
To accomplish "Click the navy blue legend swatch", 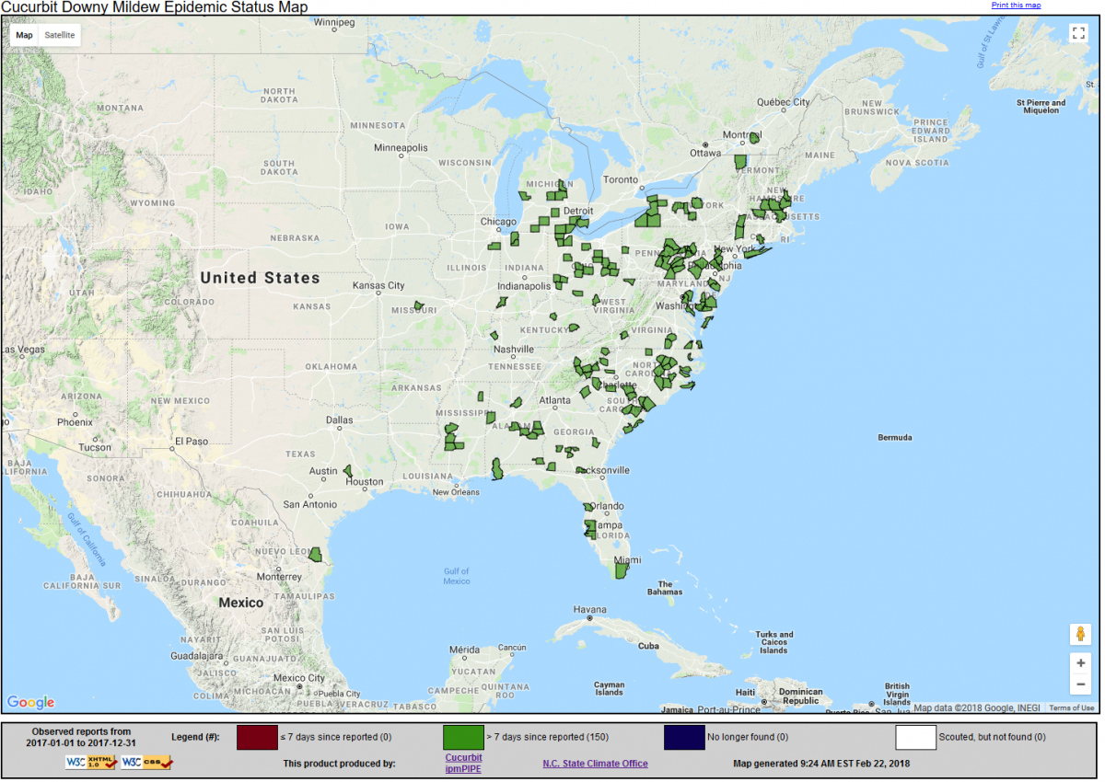I will [x=684, y=737].
